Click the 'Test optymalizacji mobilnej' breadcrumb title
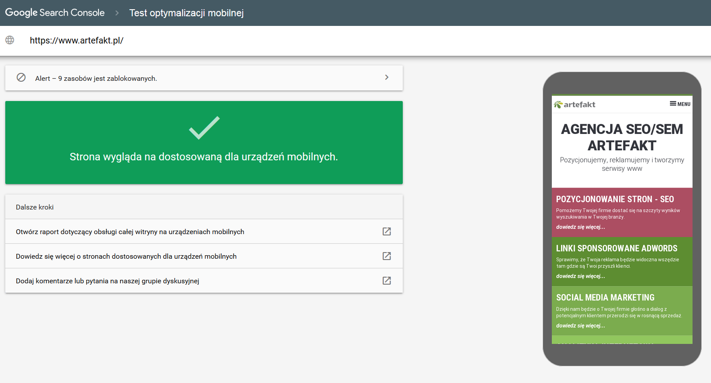This screenshot has width=711, height=383. (x=186, y=13)
